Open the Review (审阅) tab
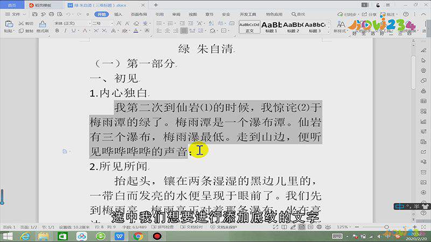Screen dimensions: 431x242 (176, 14)
